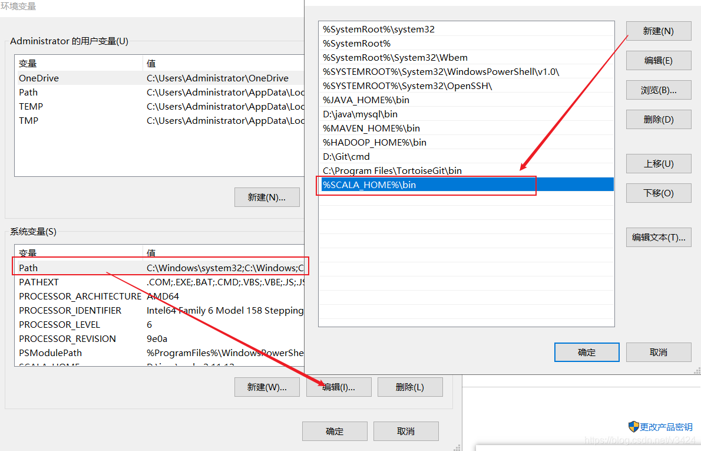Select D:\java\mysql\bin entry
701x451 pixels.
coord(467,114)
